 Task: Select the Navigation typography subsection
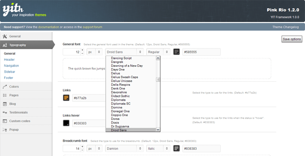pyautogui.click(x=11, y=66)
